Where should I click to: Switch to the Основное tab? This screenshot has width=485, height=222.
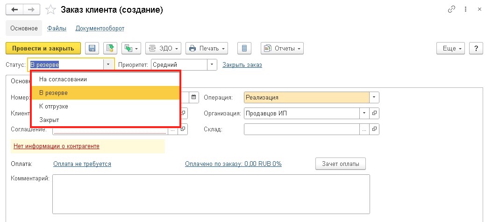pyautogui.click(x=24, y=29)
